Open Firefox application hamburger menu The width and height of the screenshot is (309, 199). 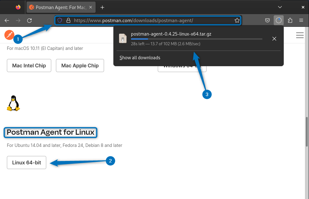pos(301,21)
